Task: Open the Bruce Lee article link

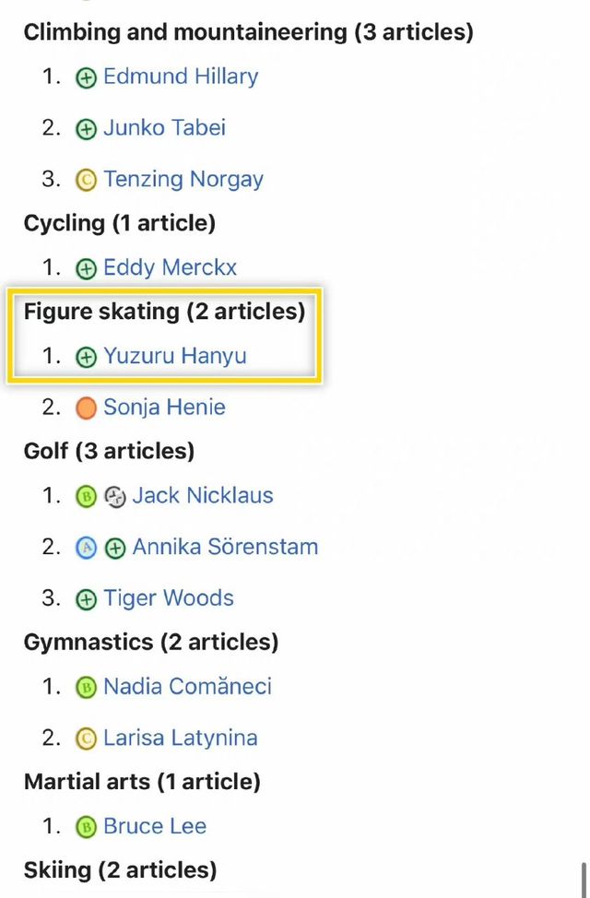Action: pyautogui.click(x=155, y=826)
